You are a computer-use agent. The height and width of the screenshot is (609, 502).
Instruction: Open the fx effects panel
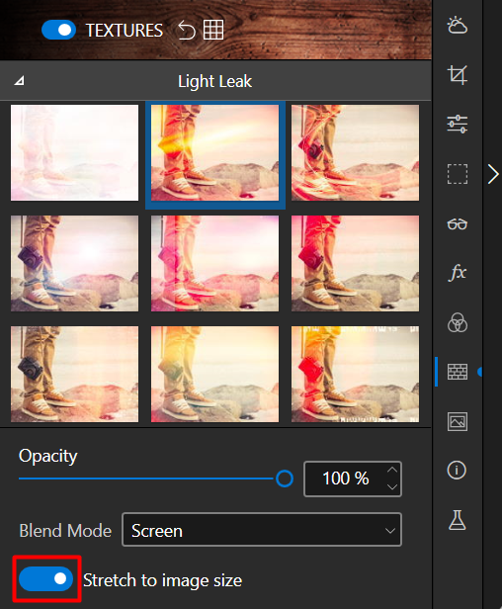tap(457, 273)
